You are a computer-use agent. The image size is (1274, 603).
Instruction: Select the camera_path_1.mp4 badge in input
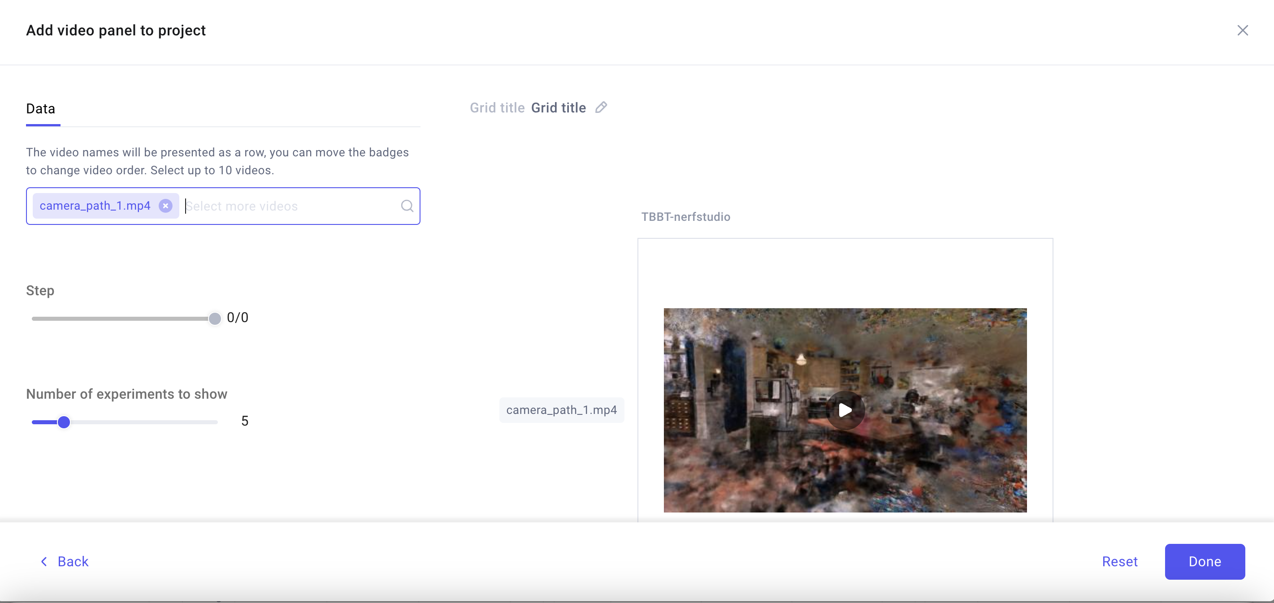point(95,206)
